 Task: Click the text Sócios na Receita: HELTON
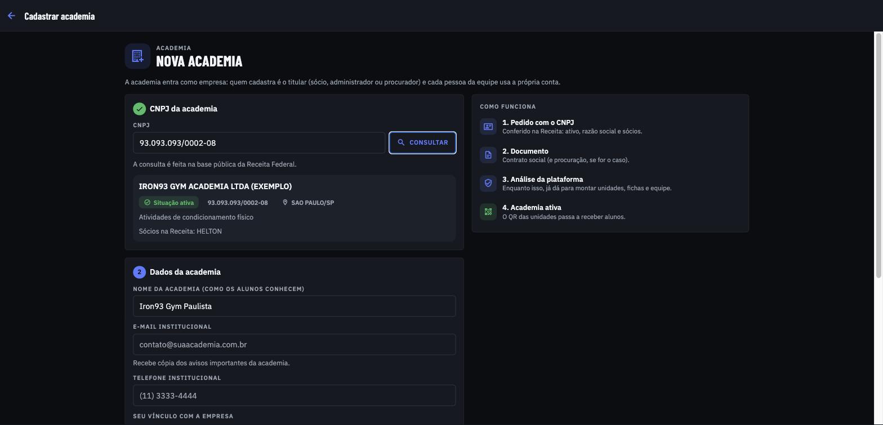[x=180, y=231]
